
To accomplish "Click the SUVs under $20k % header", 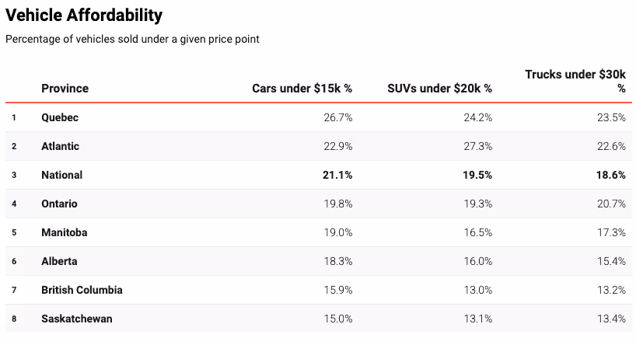I will click(439, 89).
